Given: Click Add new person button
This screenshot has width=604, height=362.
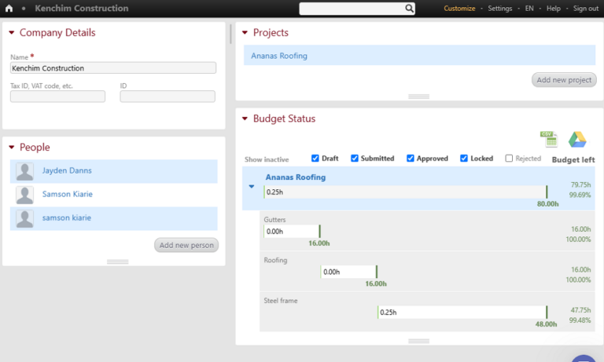Looking at the screenshot, I should point(186,245).
